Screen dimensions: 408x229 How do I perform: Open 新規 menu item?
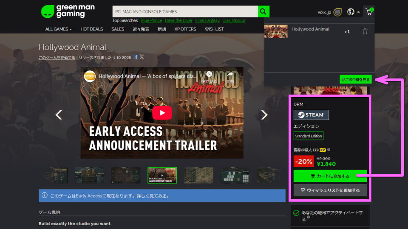coord(161,29)
